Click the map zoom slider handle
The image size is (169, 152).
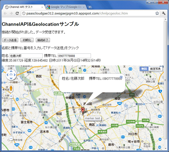pos(11,115)
